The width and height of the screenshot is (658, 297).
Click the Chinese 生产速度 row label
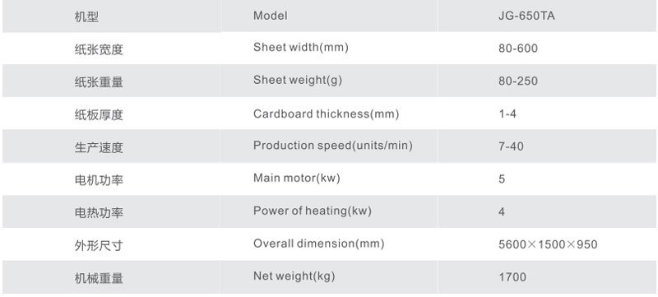point(99,147)
